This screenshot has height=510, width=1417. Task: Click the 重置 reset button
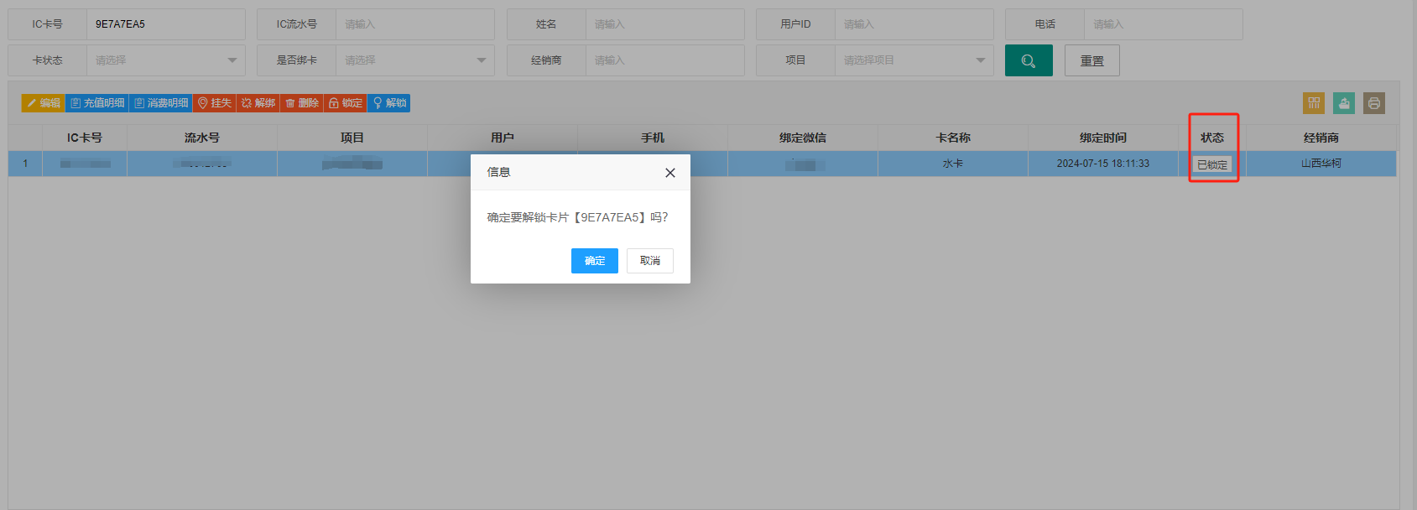(x=1092, y=60)
